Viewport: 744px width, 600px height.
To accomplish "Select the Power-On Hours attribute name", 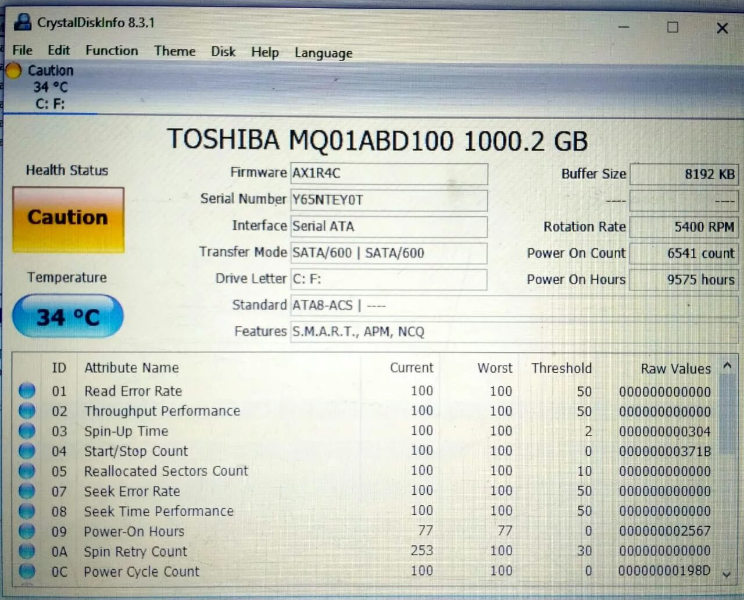I will pyautogui.click(x=134, y=531).
